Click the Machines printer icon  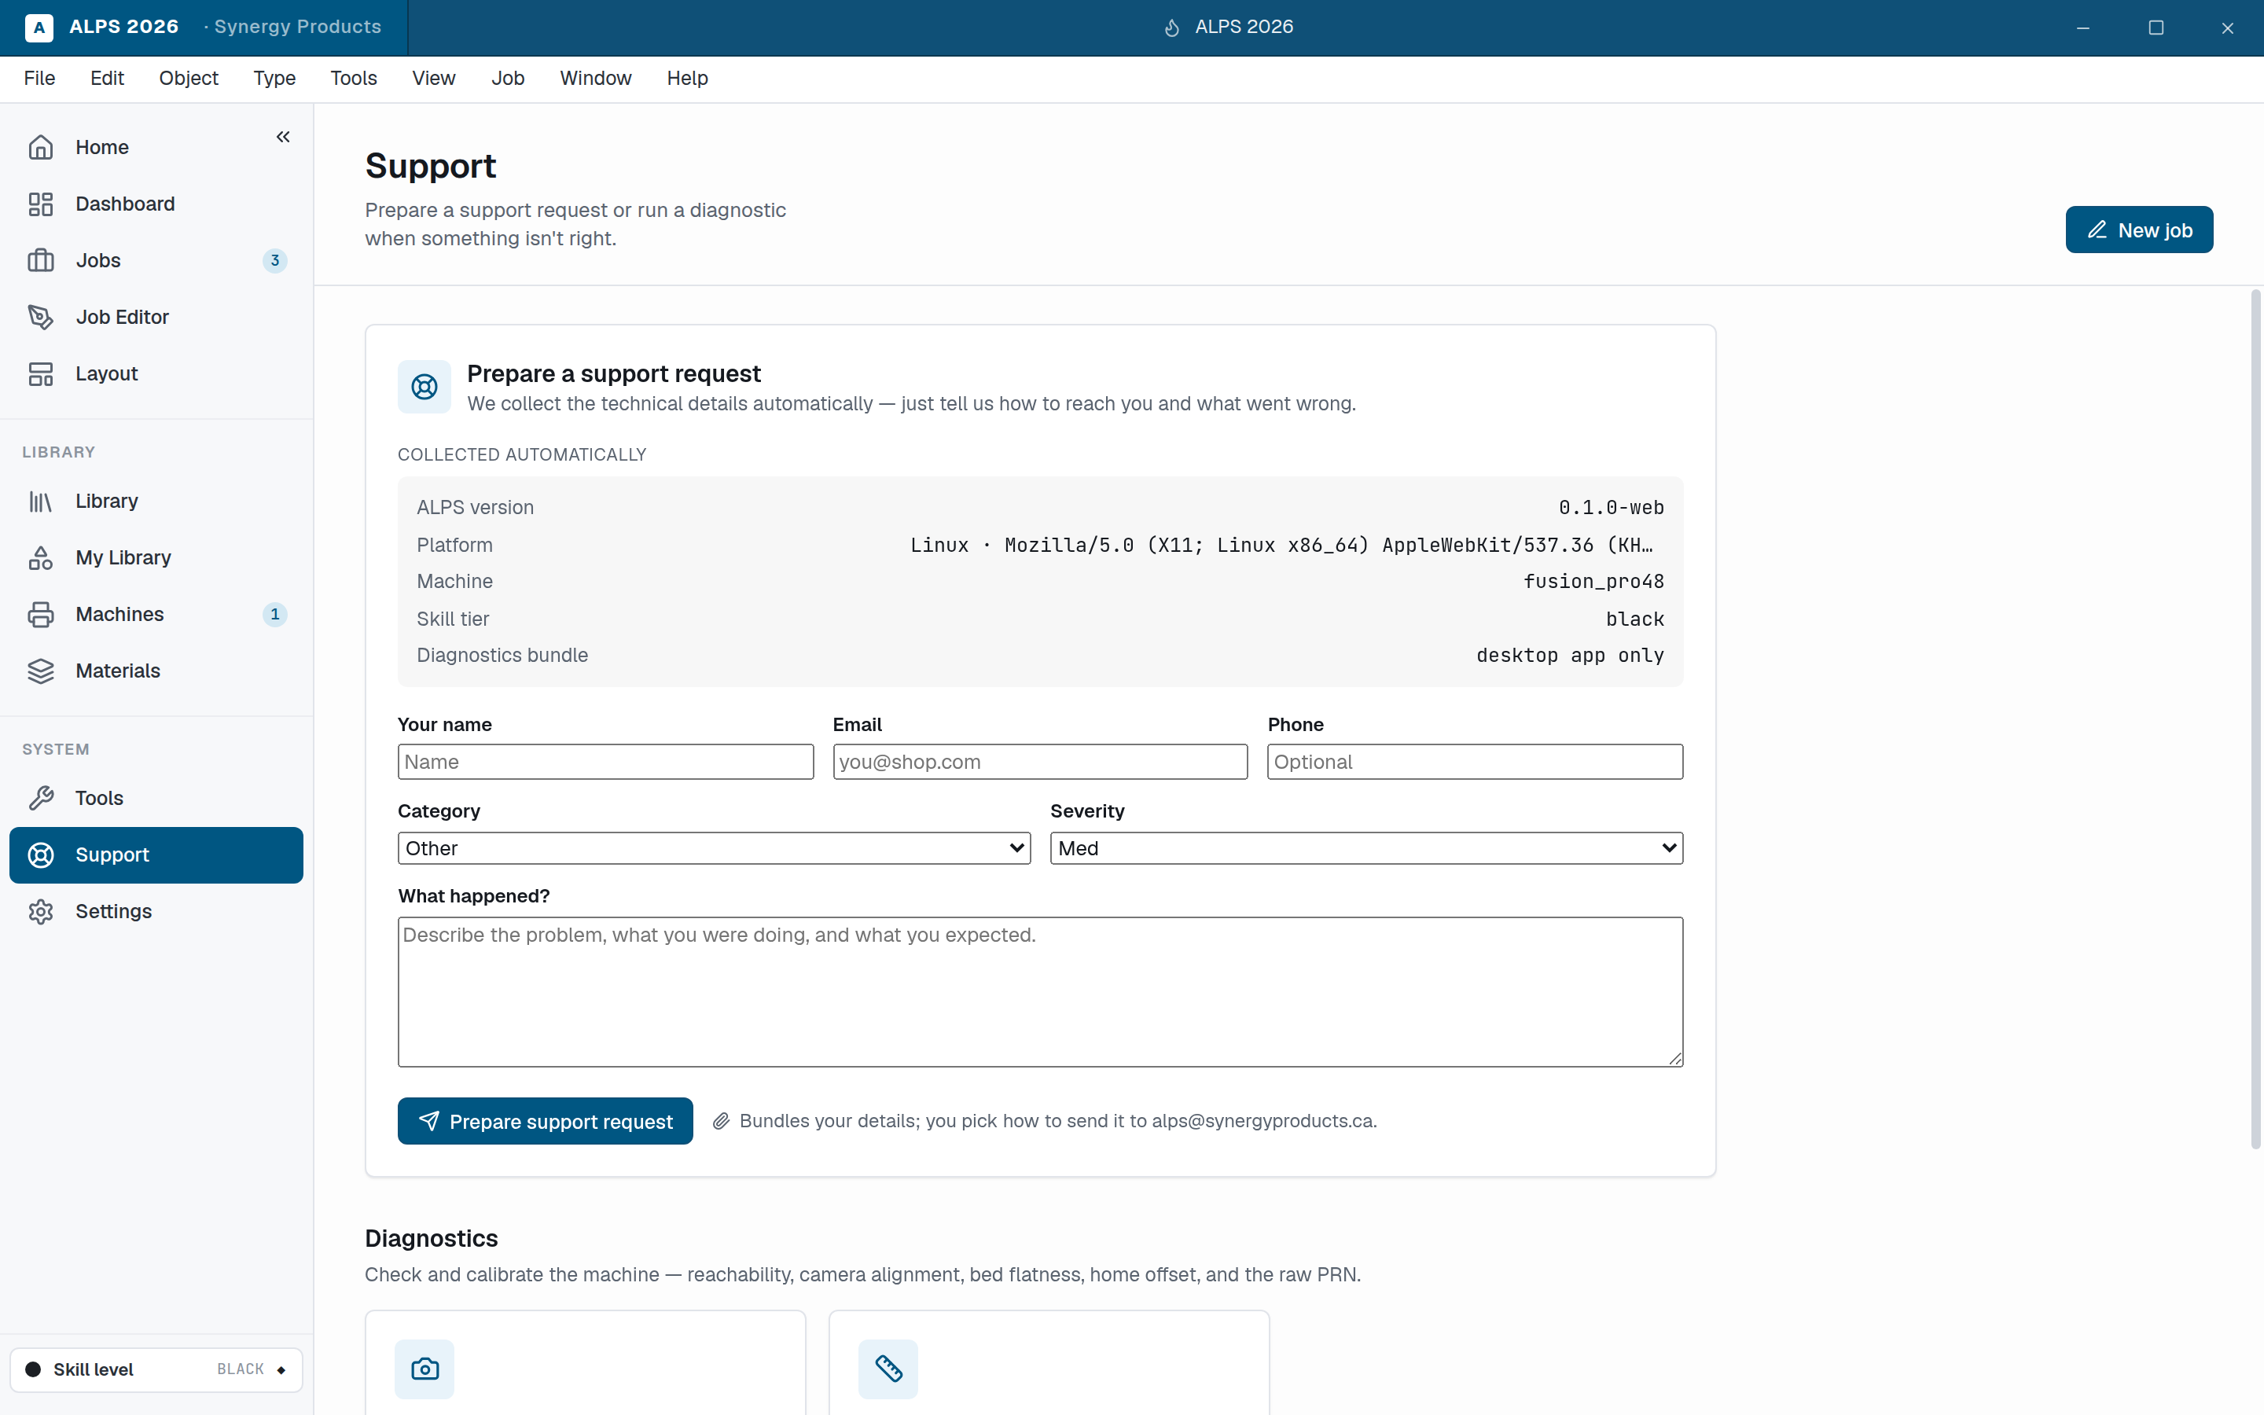tap(40, 615)
